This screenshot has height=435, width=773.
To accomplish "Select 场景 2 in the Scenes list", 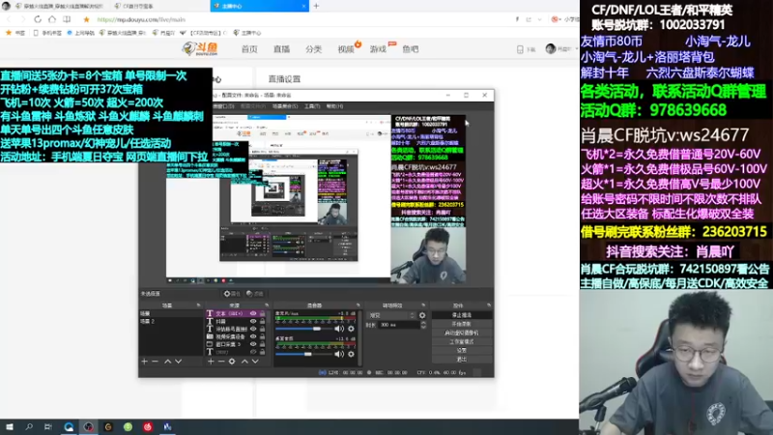I will 171,321.
